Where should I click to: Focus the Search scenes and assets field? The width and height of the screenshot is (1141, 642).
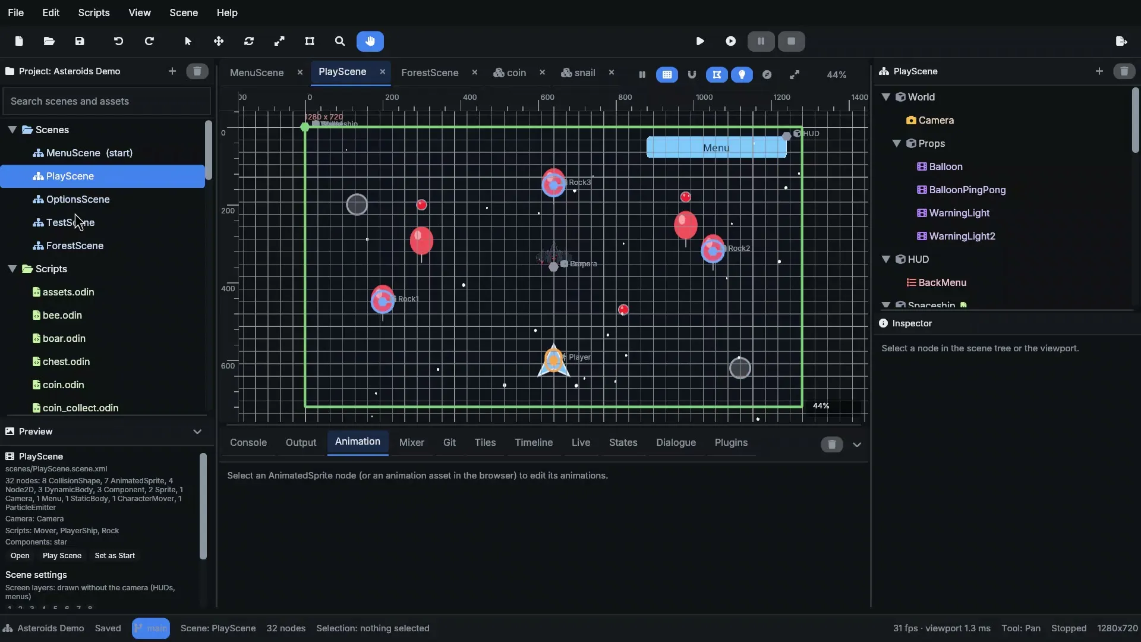pyautogui.click(x=107, y=101)
